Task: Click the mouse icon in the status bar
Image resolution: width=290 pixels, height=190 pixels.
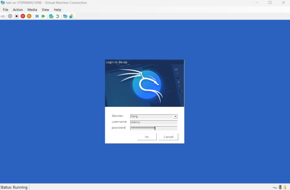Action: coord(280,187)
